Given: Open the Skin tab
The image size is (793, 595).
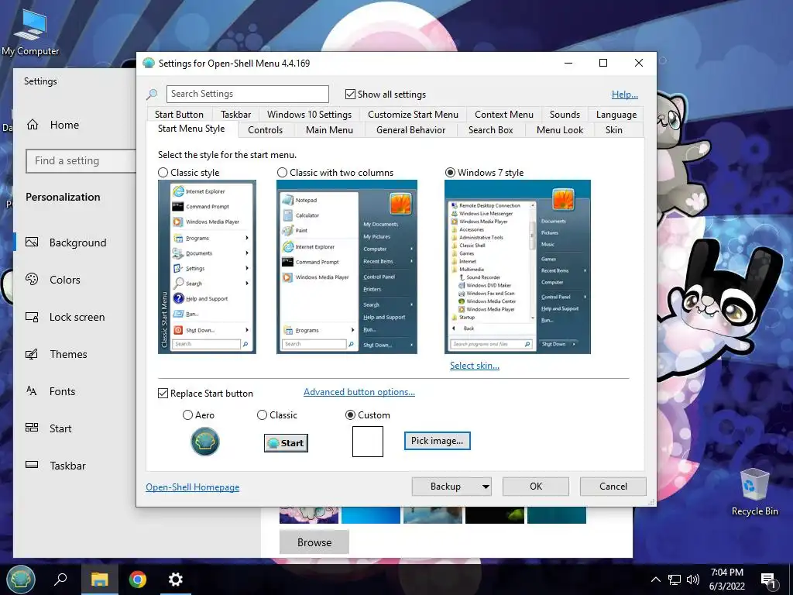Looking at the screenshot, I should click(x=613, y=130).
